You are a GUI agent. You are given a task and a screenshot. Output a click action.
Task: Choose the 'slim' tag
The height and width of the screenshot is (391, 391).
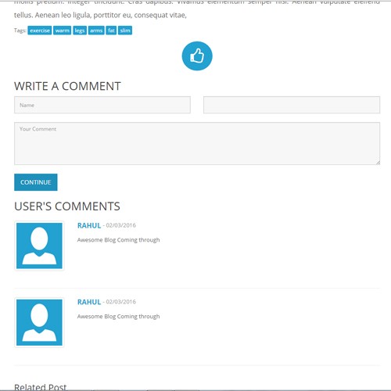tap(125, 30)
